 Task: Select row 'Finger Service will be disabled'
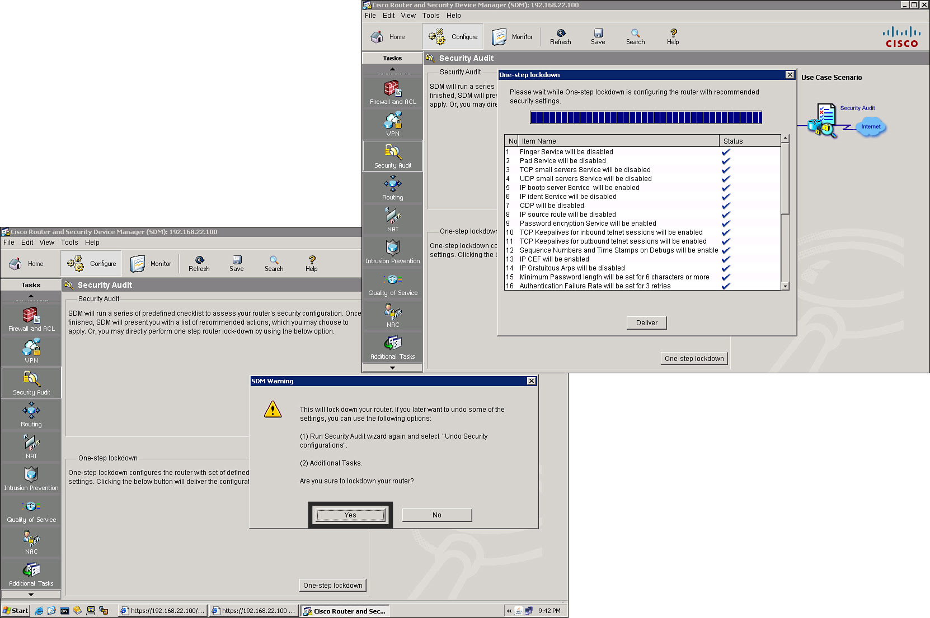pos(642,152)
